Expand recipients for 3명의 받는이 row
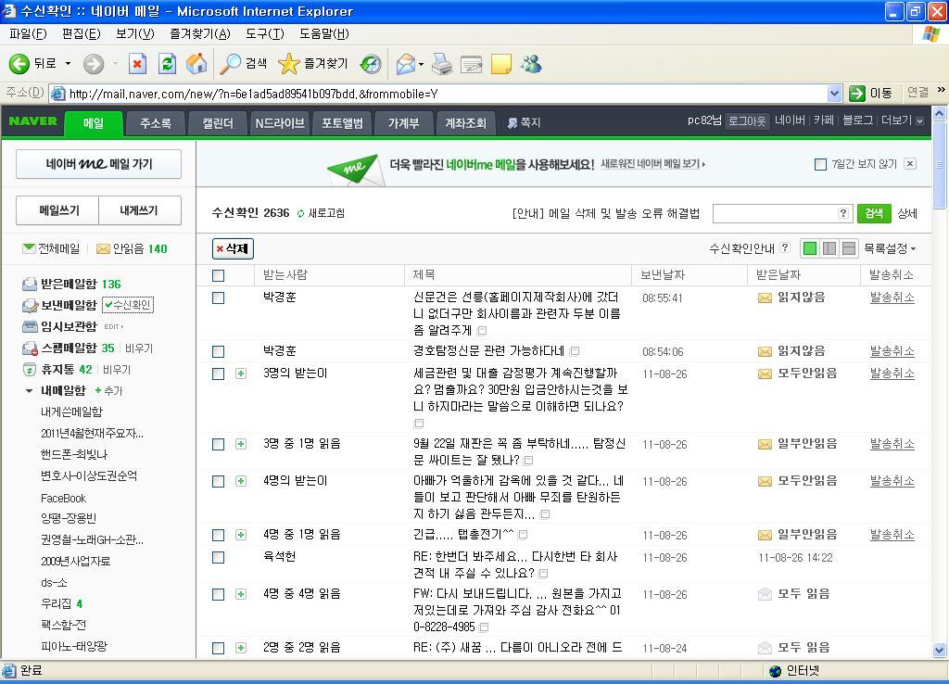The height and width of the screenshot is (684, 949). pyautogui.click(x=241, y=374)
